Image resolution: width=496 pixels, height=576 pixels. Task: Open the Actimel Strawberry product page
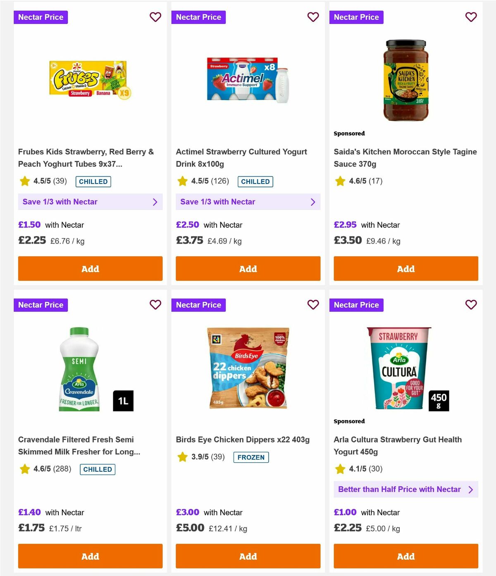(x=242, y=158)
